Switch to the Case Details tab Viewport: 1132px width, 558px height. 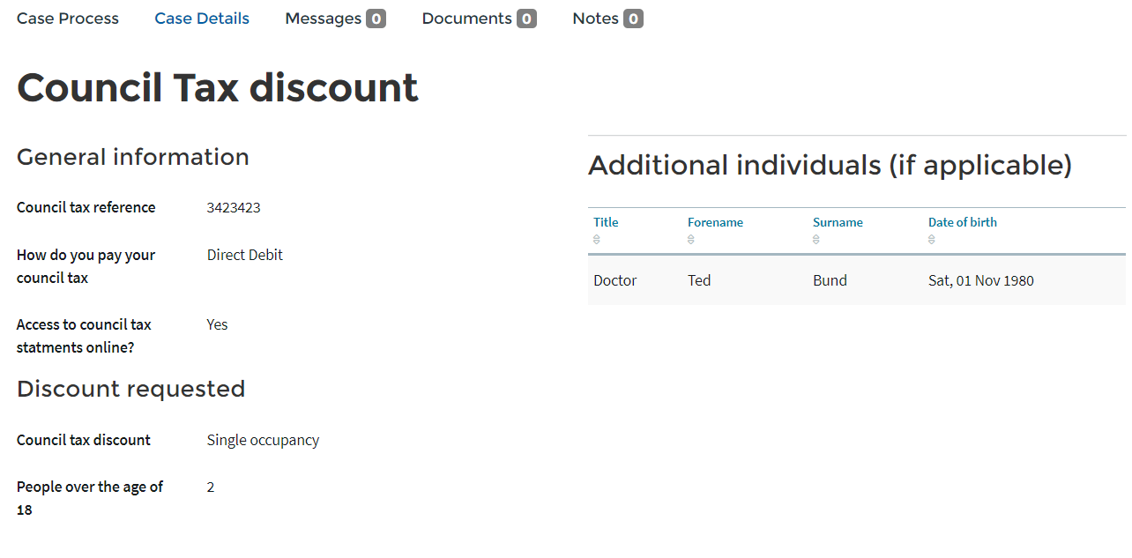coord(202,19)
